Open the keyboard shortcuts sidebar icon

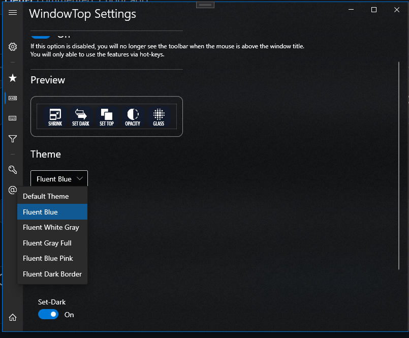(x=12, y=118)
